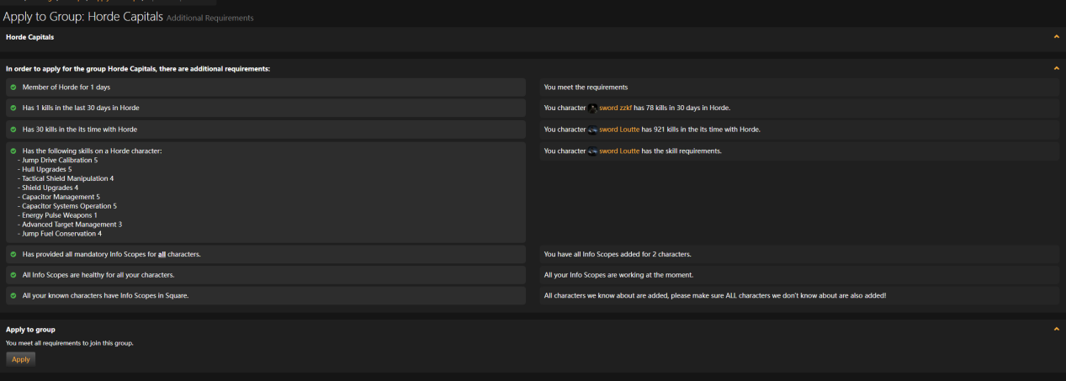
Task: Click sword Loutte portrait in skill requirements row
Action: tap(592, 151)
